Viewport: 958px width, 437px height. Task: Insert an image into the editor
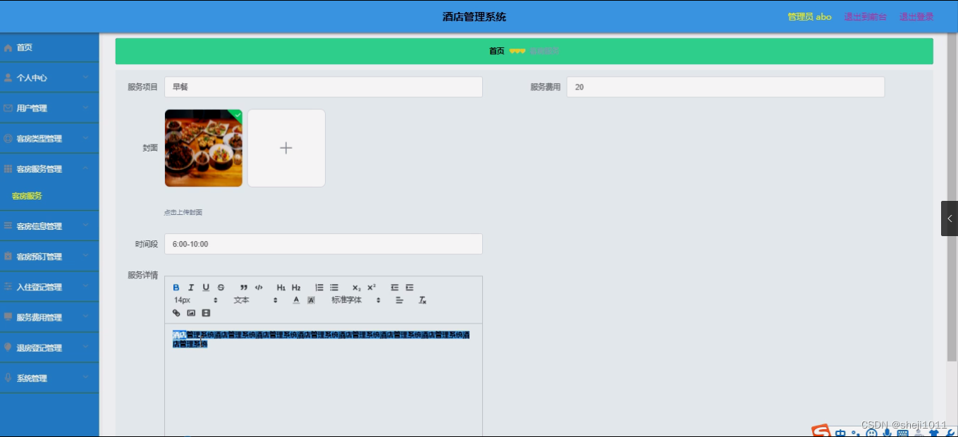point(191,313)
